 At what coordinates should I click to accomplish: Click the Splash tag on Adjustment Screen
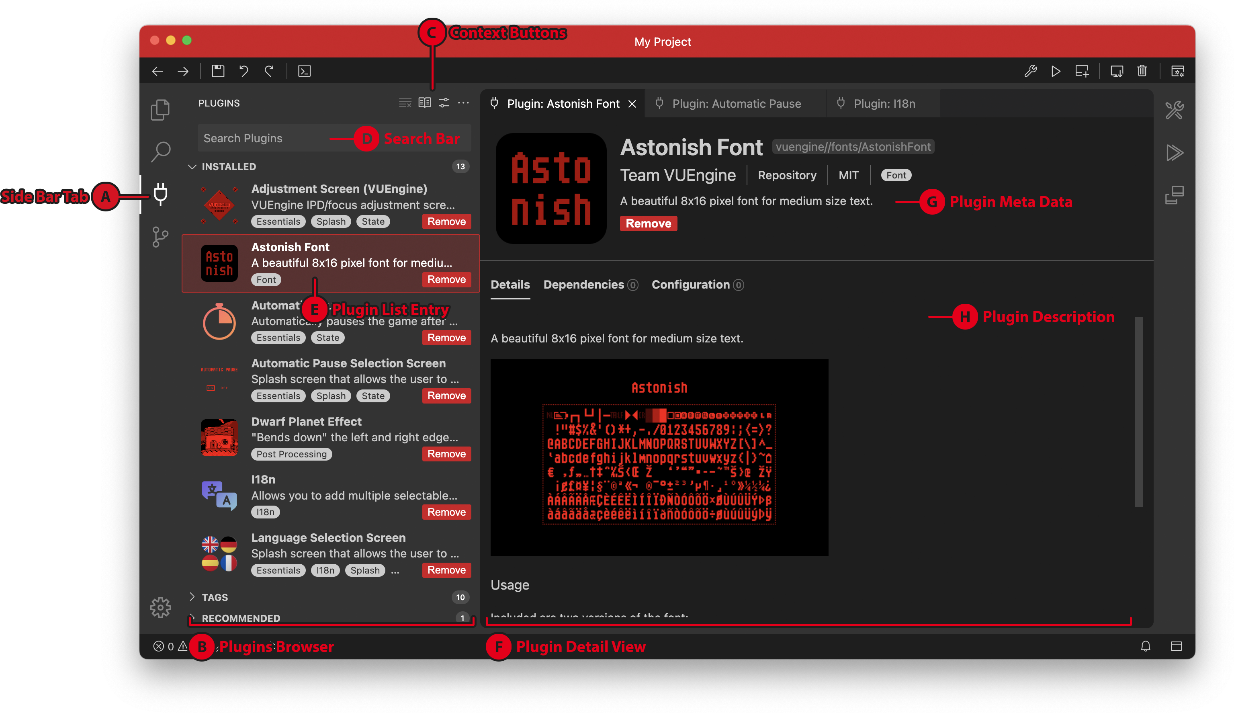pyautogui.click(x=331, y=221)
